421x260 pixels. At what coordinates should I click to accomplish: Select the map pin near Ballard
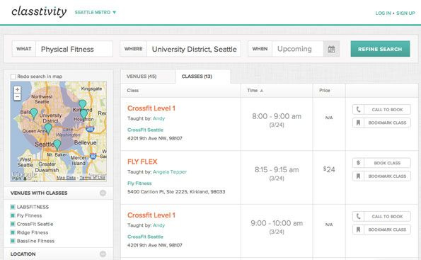pos(34,113)
